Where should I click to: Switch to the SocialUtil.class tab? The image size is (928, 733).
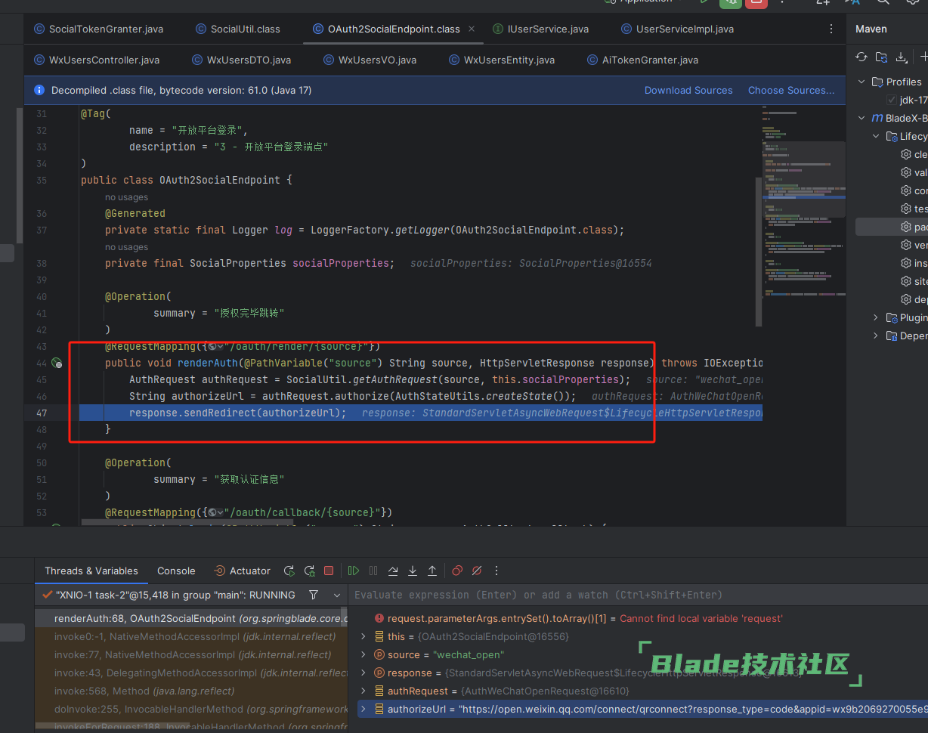point(238,29)
